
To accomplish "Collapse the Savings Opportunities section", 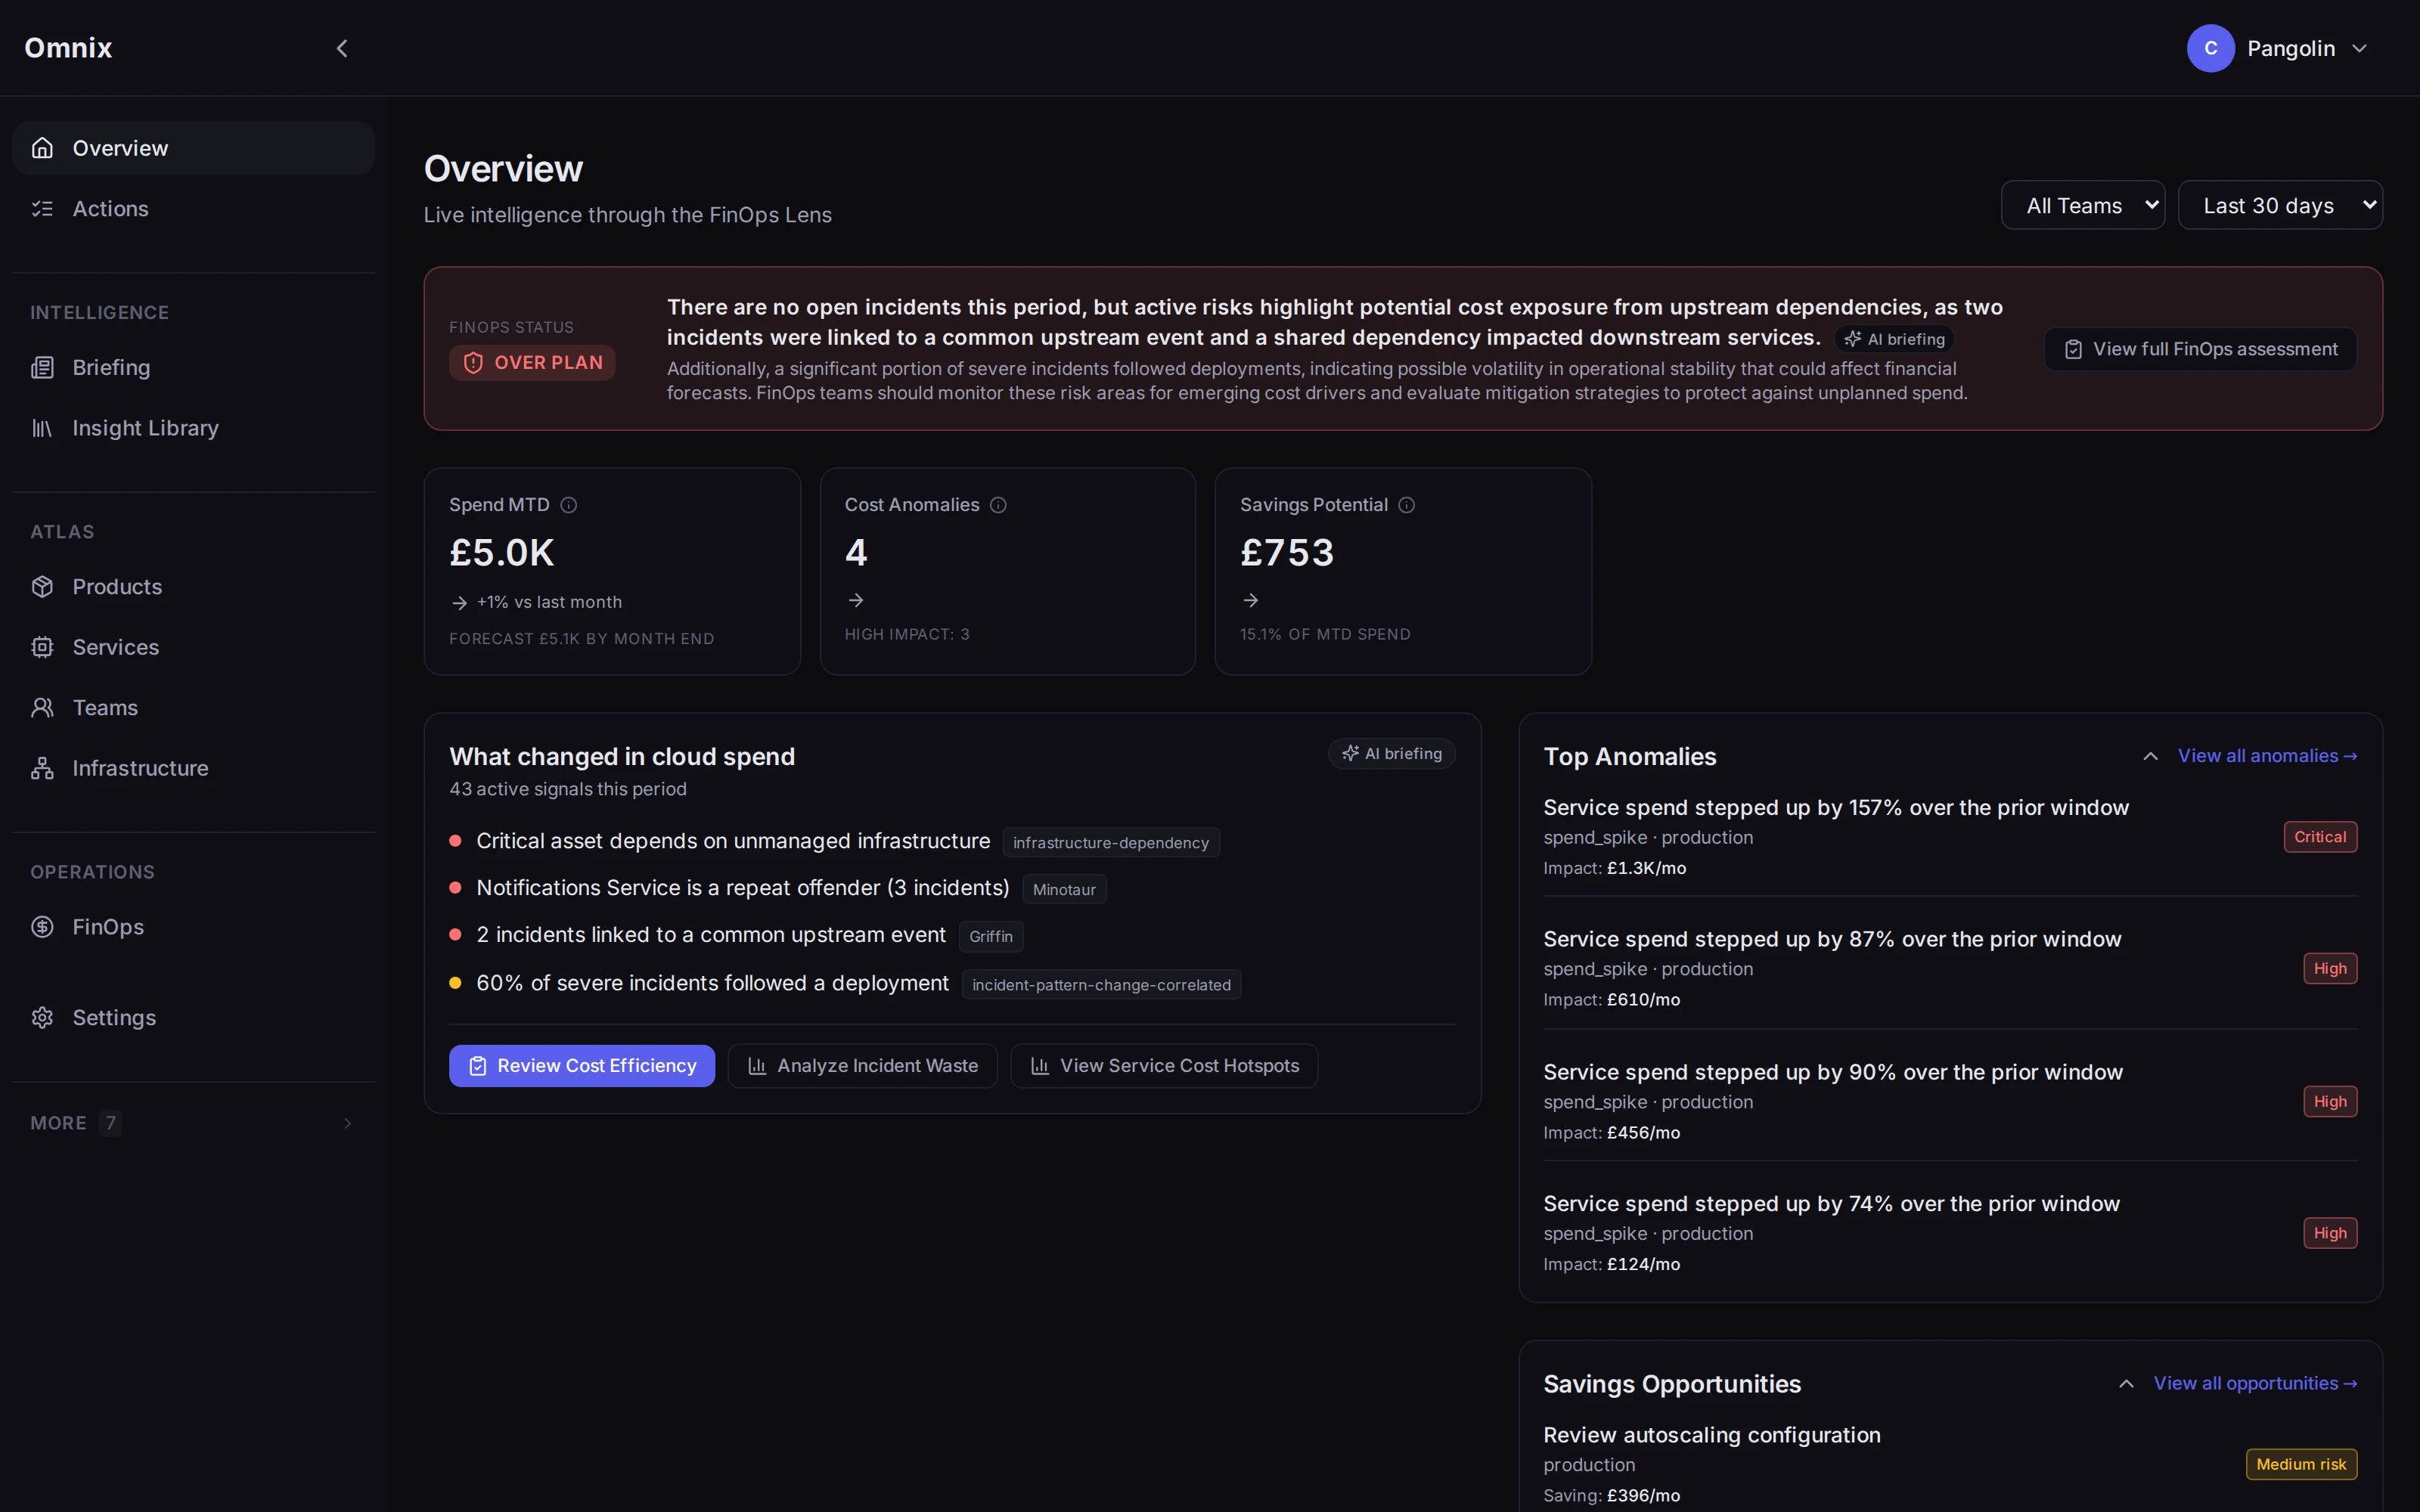I will 2127,1384.
